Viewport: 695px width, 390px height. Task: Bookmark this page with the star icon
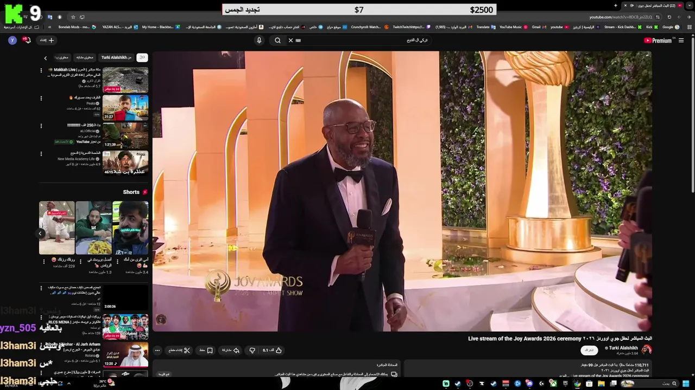(74, 17)
